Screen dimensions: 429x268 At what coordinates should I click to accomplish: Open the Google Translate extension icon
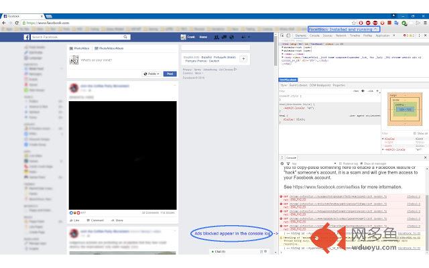pos(396,23)
